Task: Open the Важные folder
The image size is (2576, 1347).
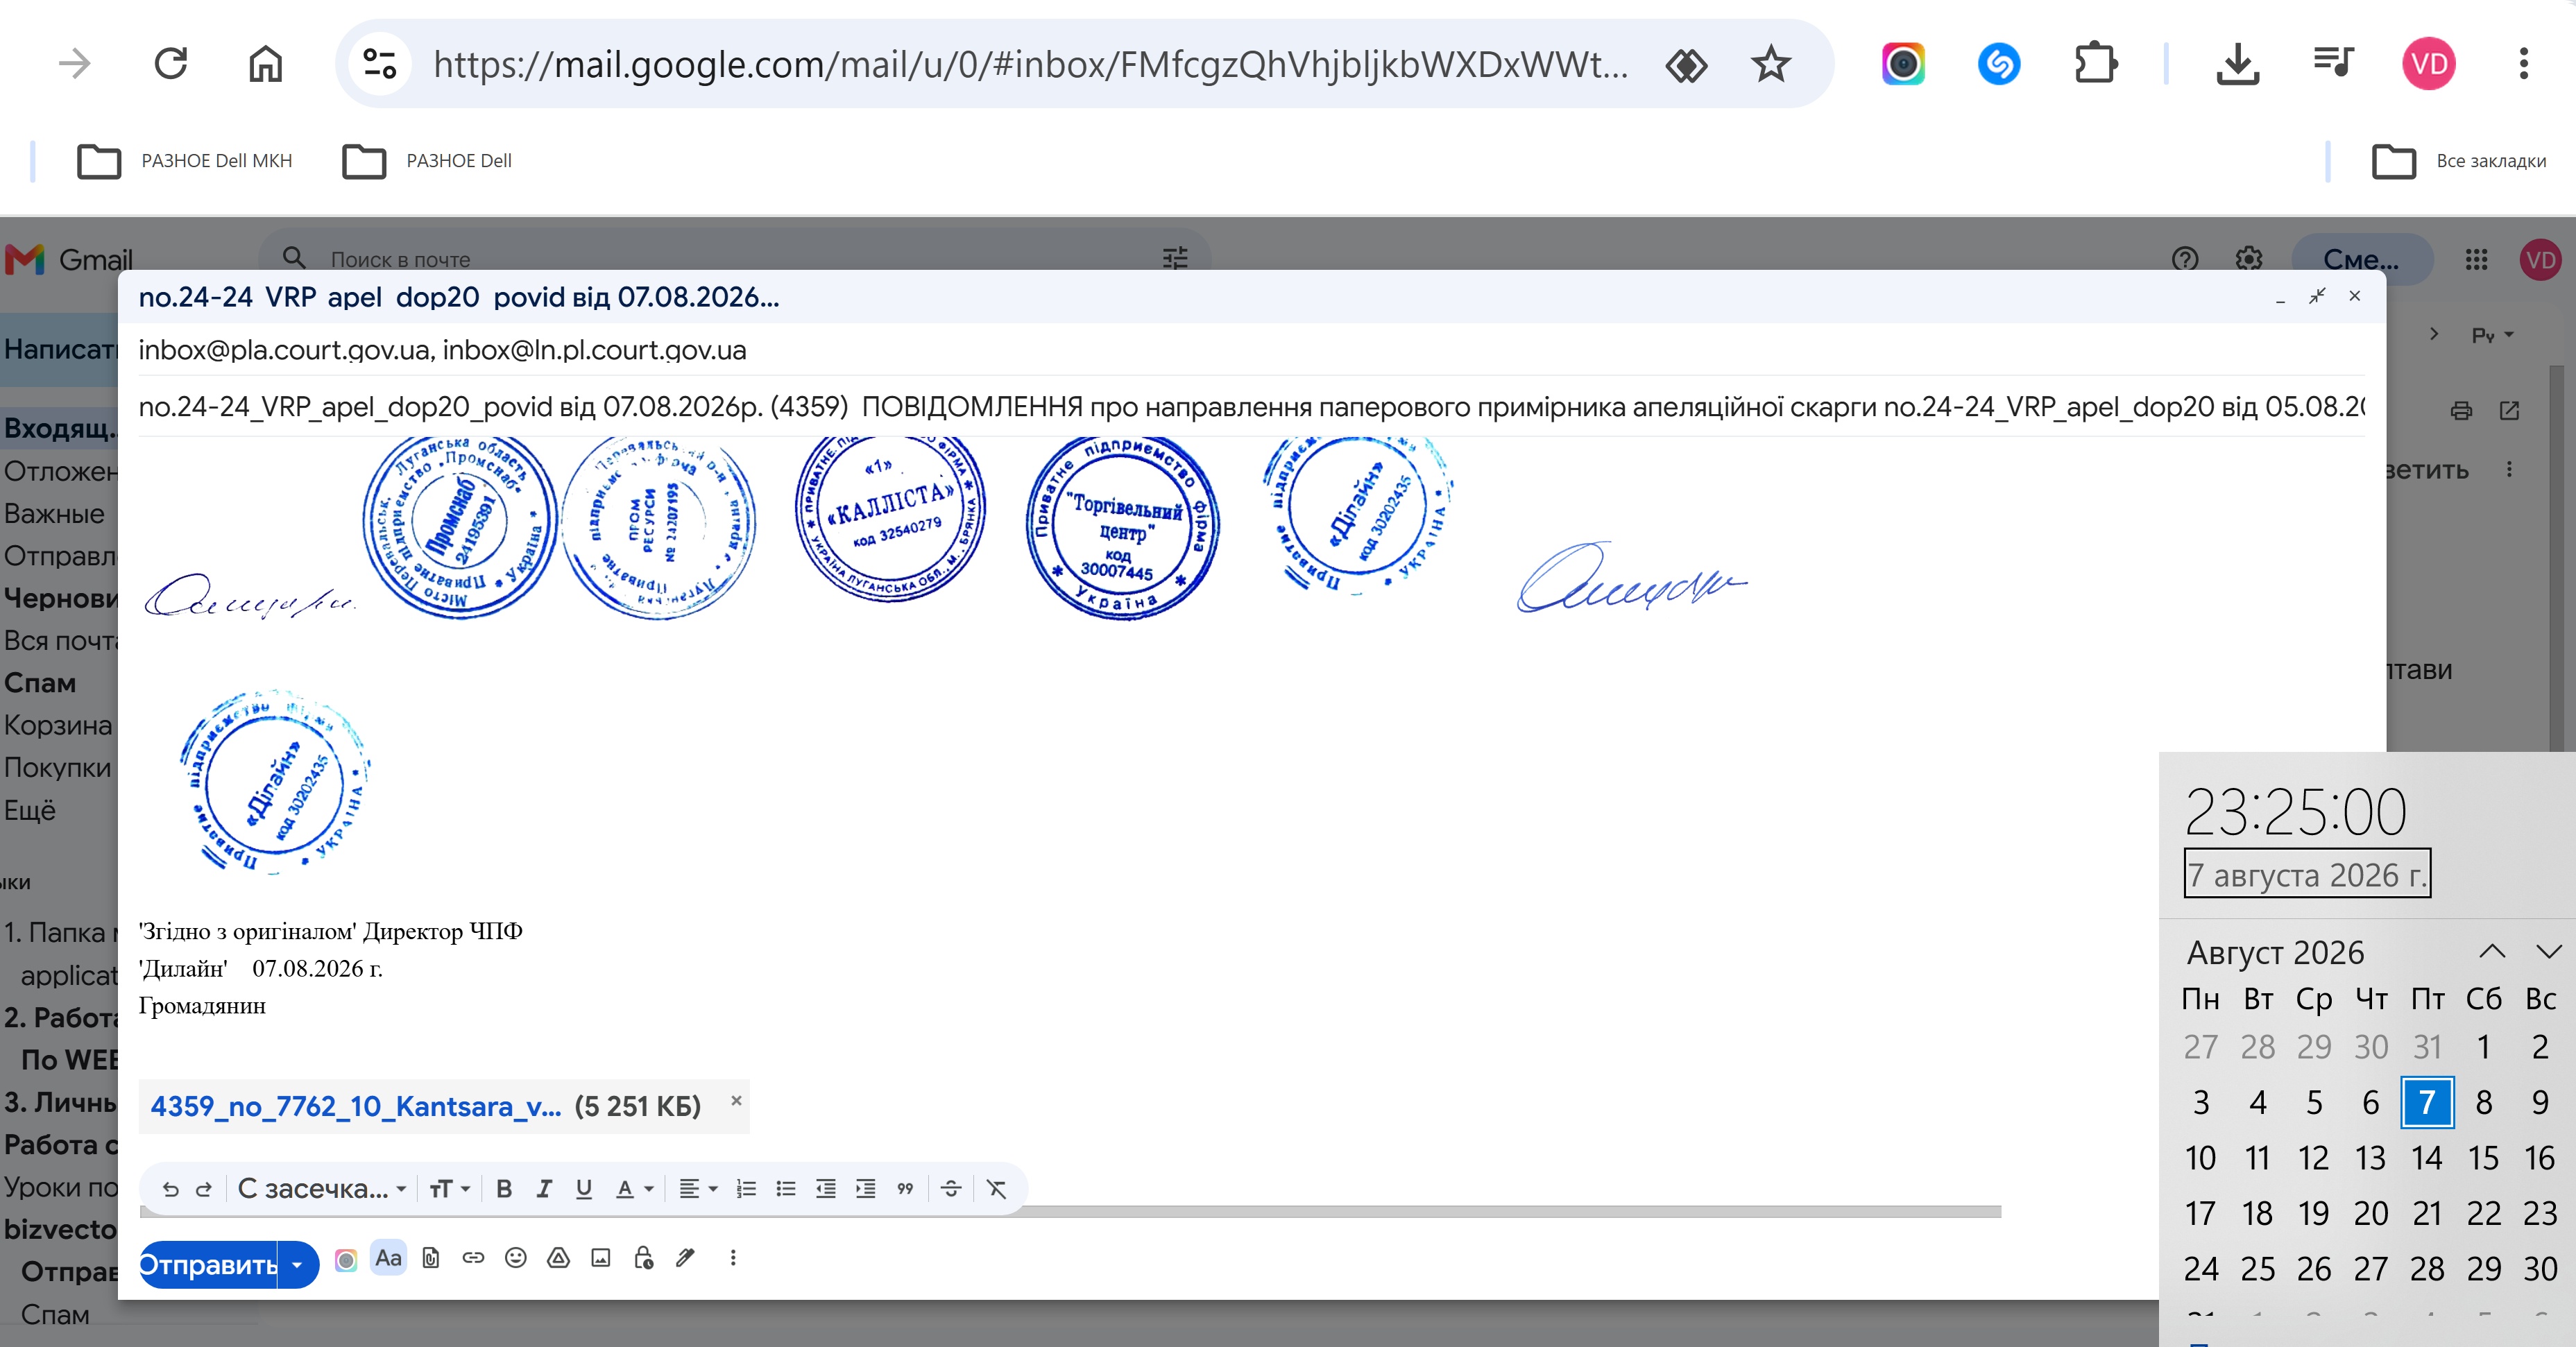Action: click(54, 514)
